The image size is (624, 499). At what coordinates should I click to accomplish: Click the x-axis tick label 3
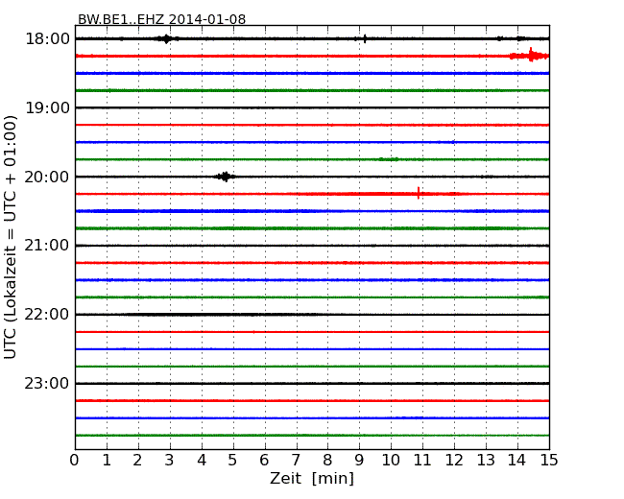(x=170, y=461)
